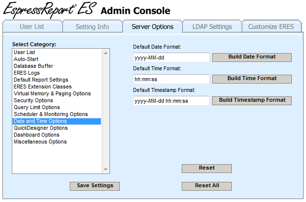Save Settings for the server
This screenshot has height=202, width=306.
(95, 186)
